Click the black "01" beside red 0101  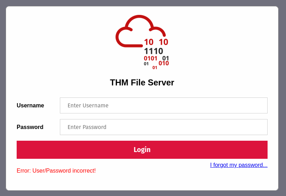coord(166,58)
